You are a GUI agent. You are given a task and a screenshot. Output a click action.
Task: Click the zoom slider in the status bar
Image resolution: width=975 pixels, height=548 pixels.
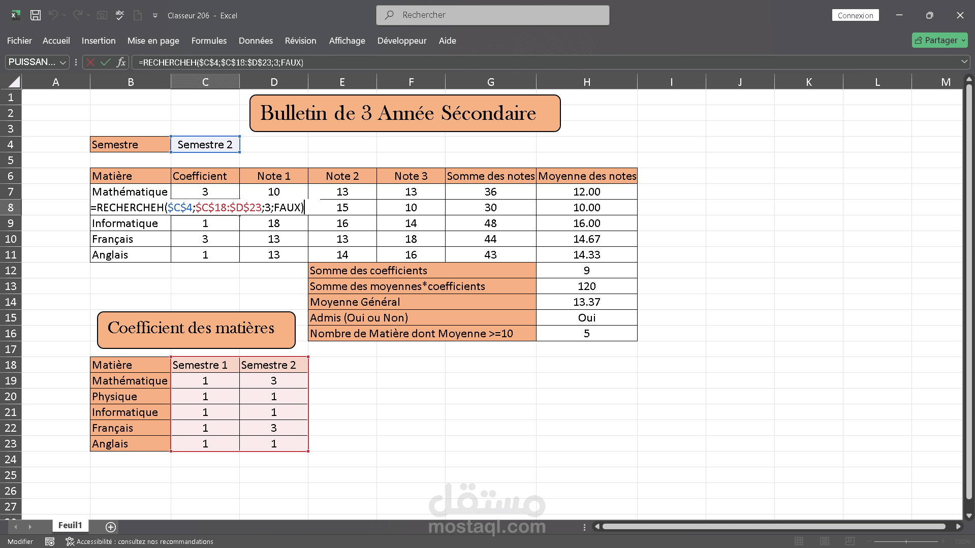[x=906, y=541]
